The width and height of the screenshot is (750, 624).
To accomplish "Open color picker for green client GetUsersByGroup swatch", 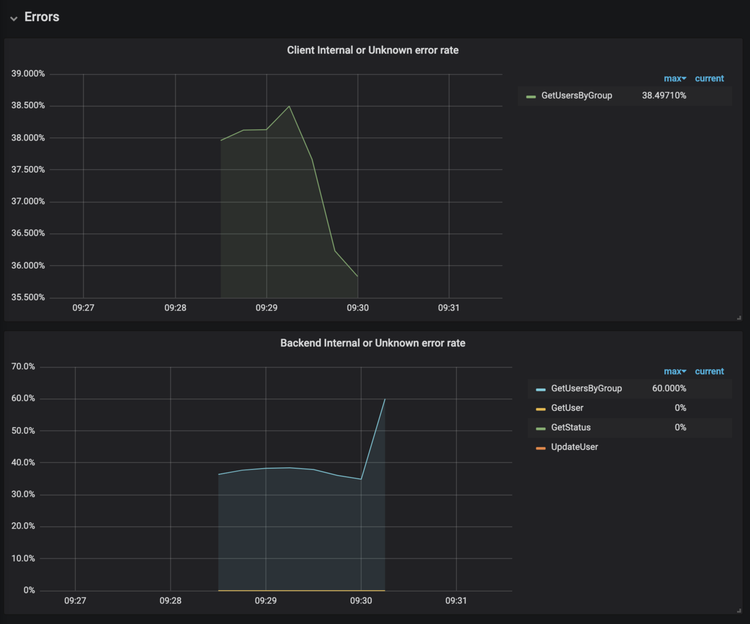I will (x=531, y=97).
